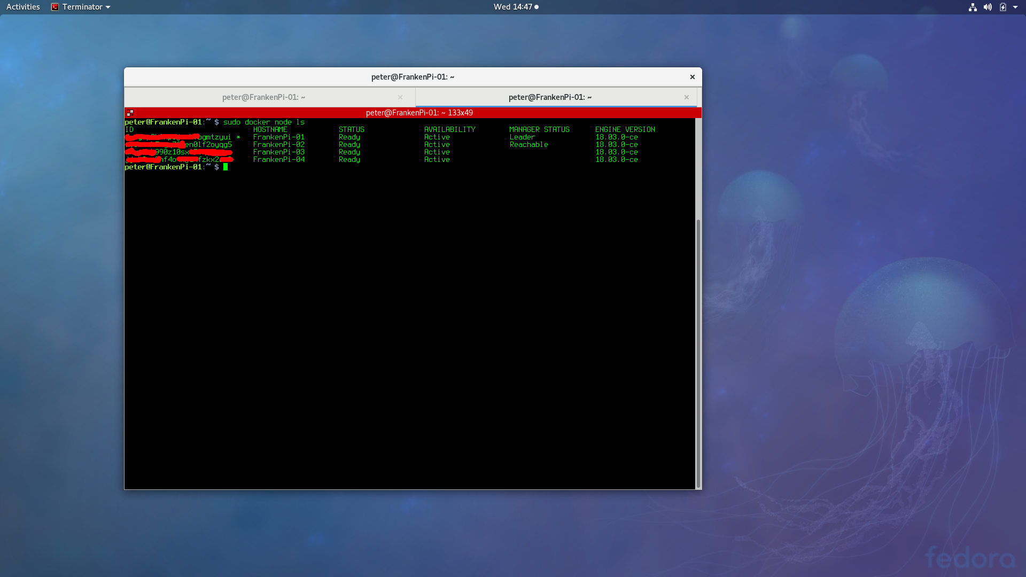Open the Activities overview
1026x577 pixels.
[x=23, y=7]
